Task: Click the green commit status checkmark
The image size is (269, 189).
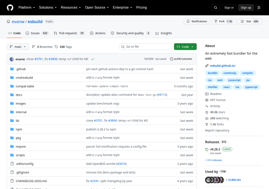Action: 93,59
